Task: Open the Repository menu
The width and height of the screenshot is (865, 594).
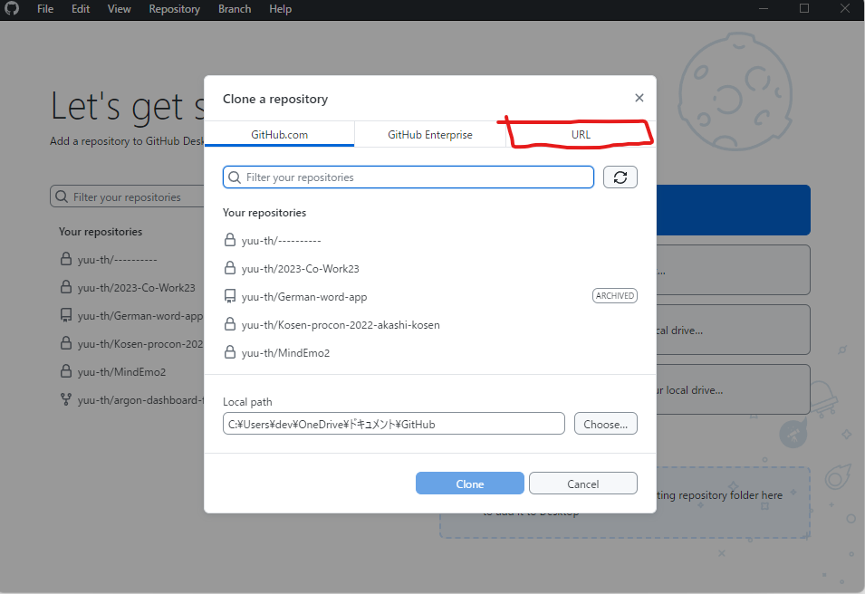Action: 174,9
